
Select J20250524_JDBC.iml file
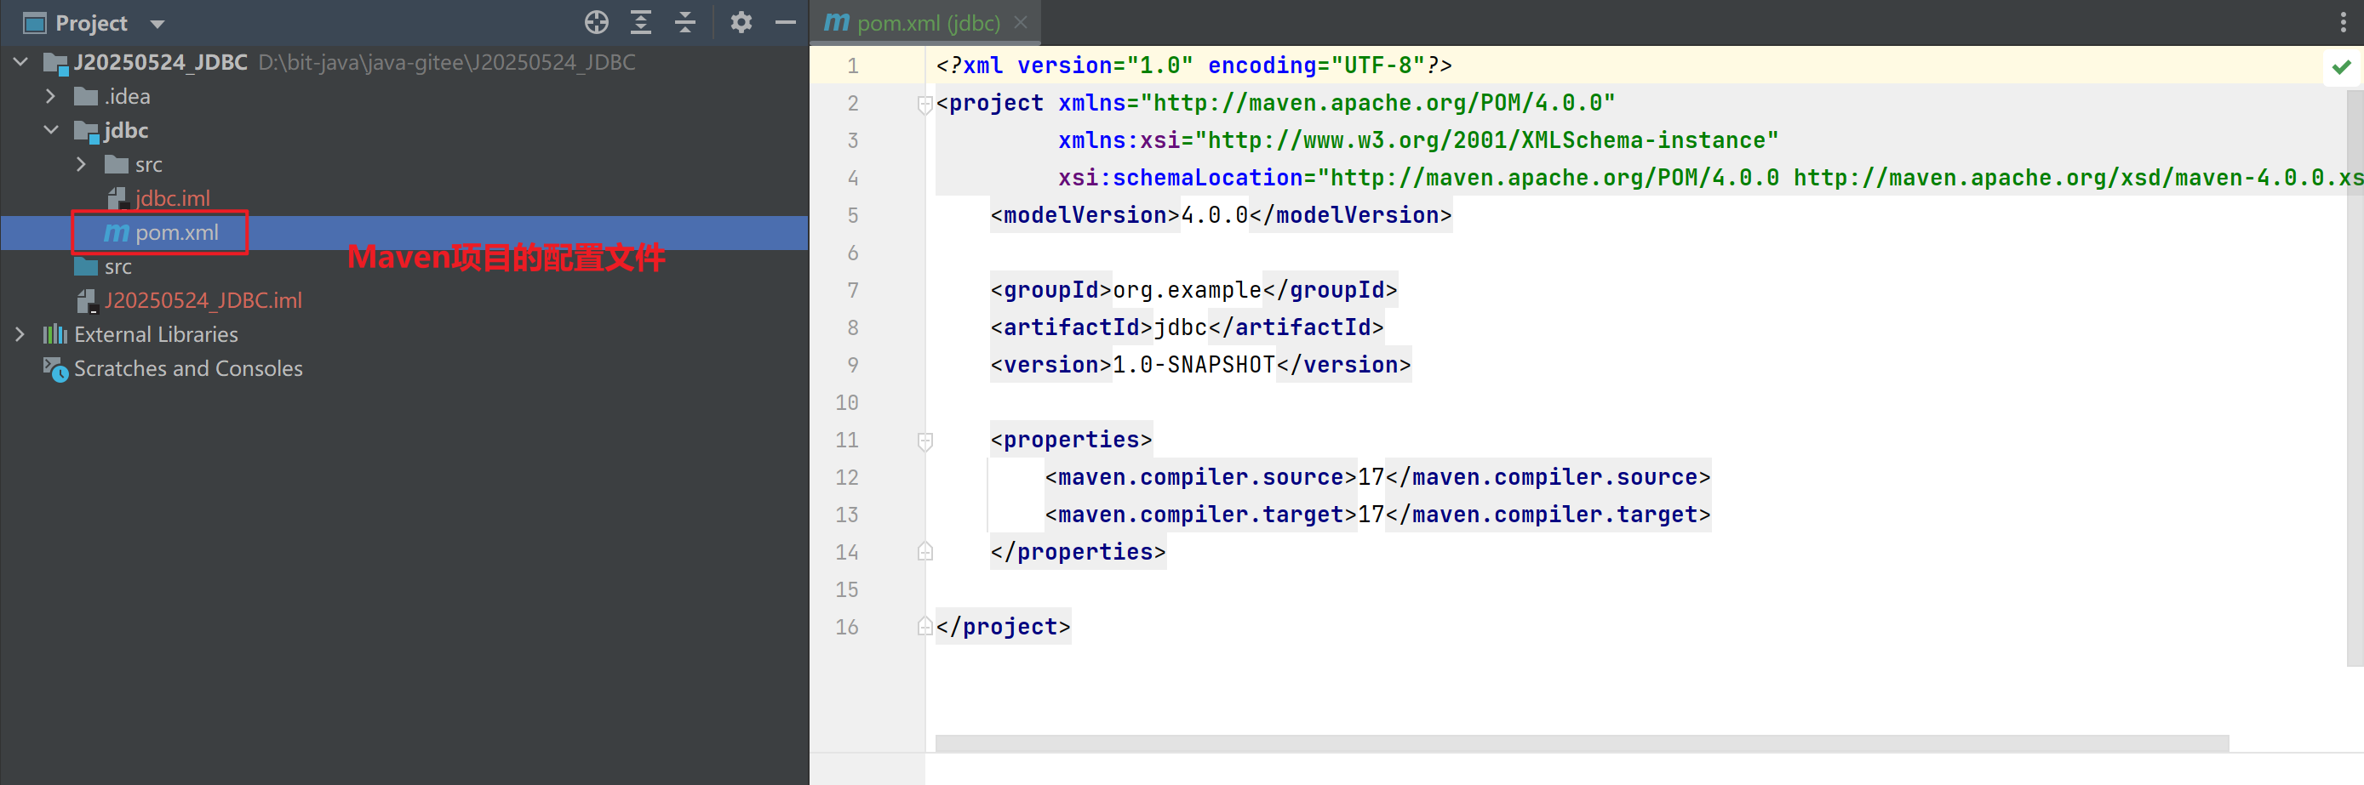point(203,301)
